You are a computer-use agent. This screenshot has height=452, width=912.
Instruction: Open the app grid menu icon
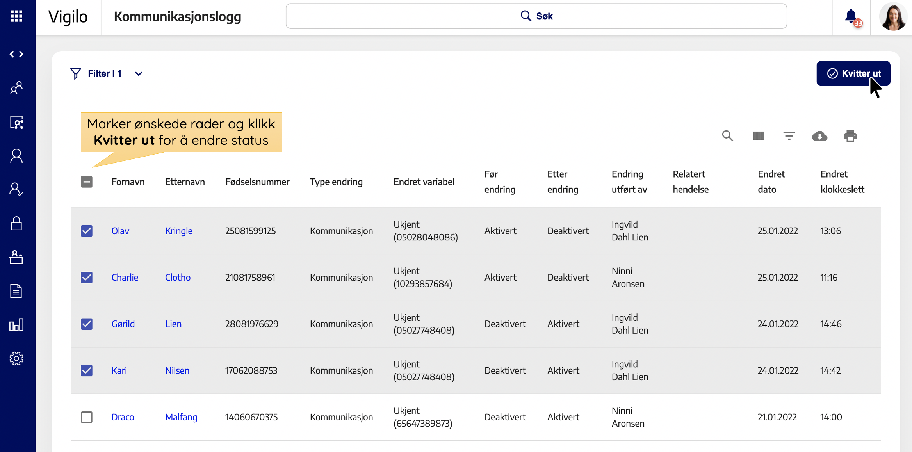[x=16, y=16]
